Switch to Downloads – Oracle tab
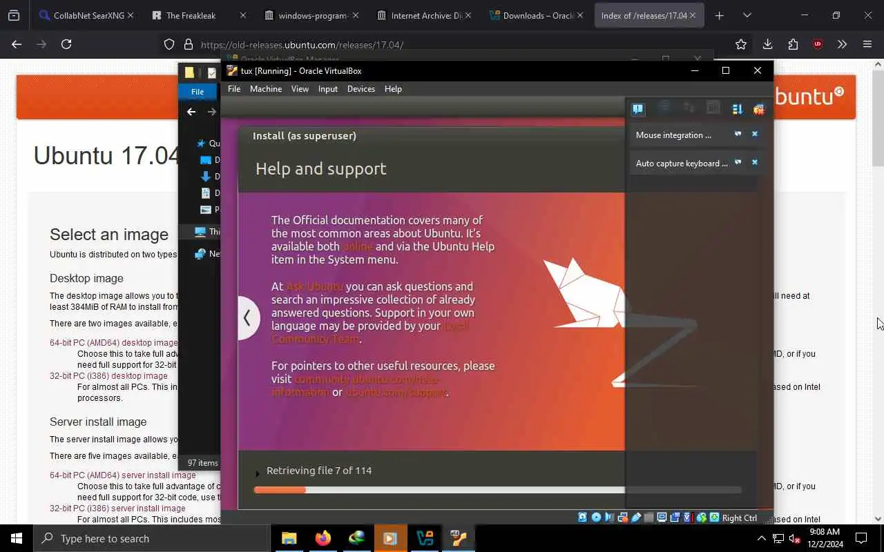 tap(537, 15)
